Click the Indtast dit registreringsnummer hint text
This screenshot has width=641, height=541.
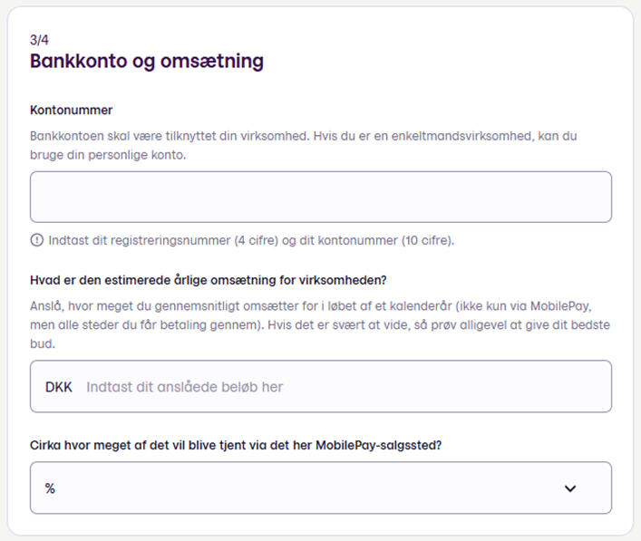click(251, 240)
